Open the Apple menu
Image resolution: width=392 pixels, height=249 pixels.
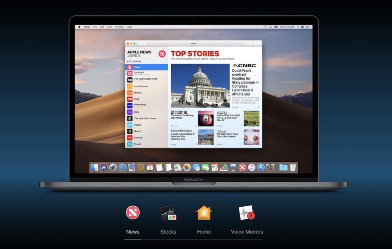(x=79, y=27)
